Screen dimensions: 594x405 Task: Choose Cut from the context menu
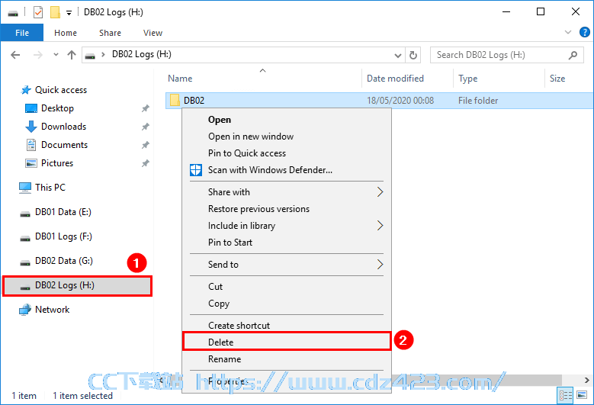pyautogui.click(x=287, y=287)
